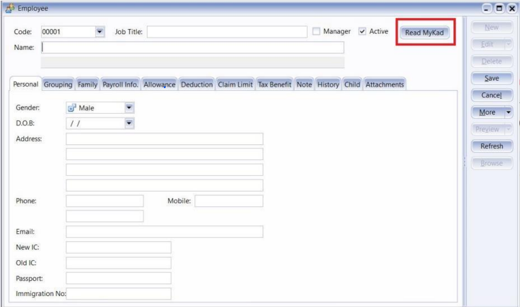520x307 pixels.
Task: Switch to the Payroll Info. tab
Action: click(x=120, y=85)
